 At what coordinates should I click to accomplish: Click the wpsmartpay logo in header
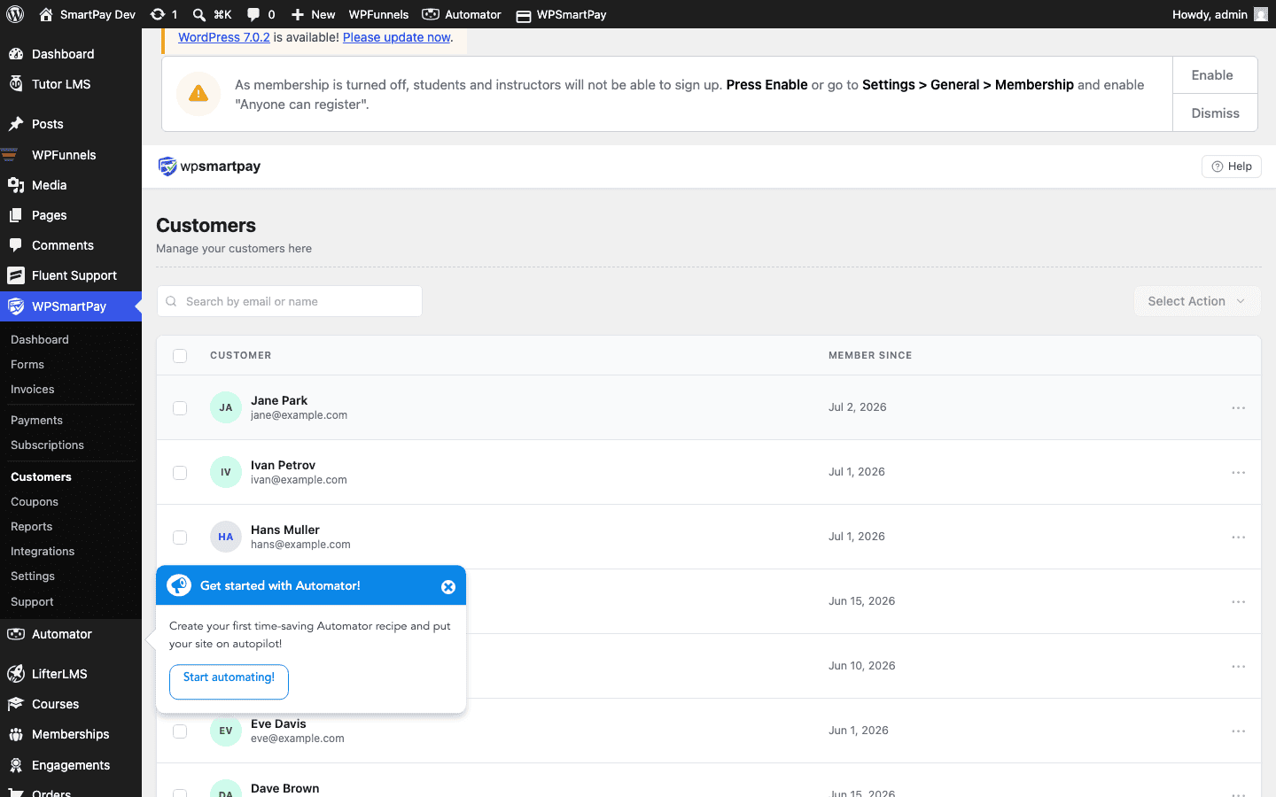tap(209, 166)
